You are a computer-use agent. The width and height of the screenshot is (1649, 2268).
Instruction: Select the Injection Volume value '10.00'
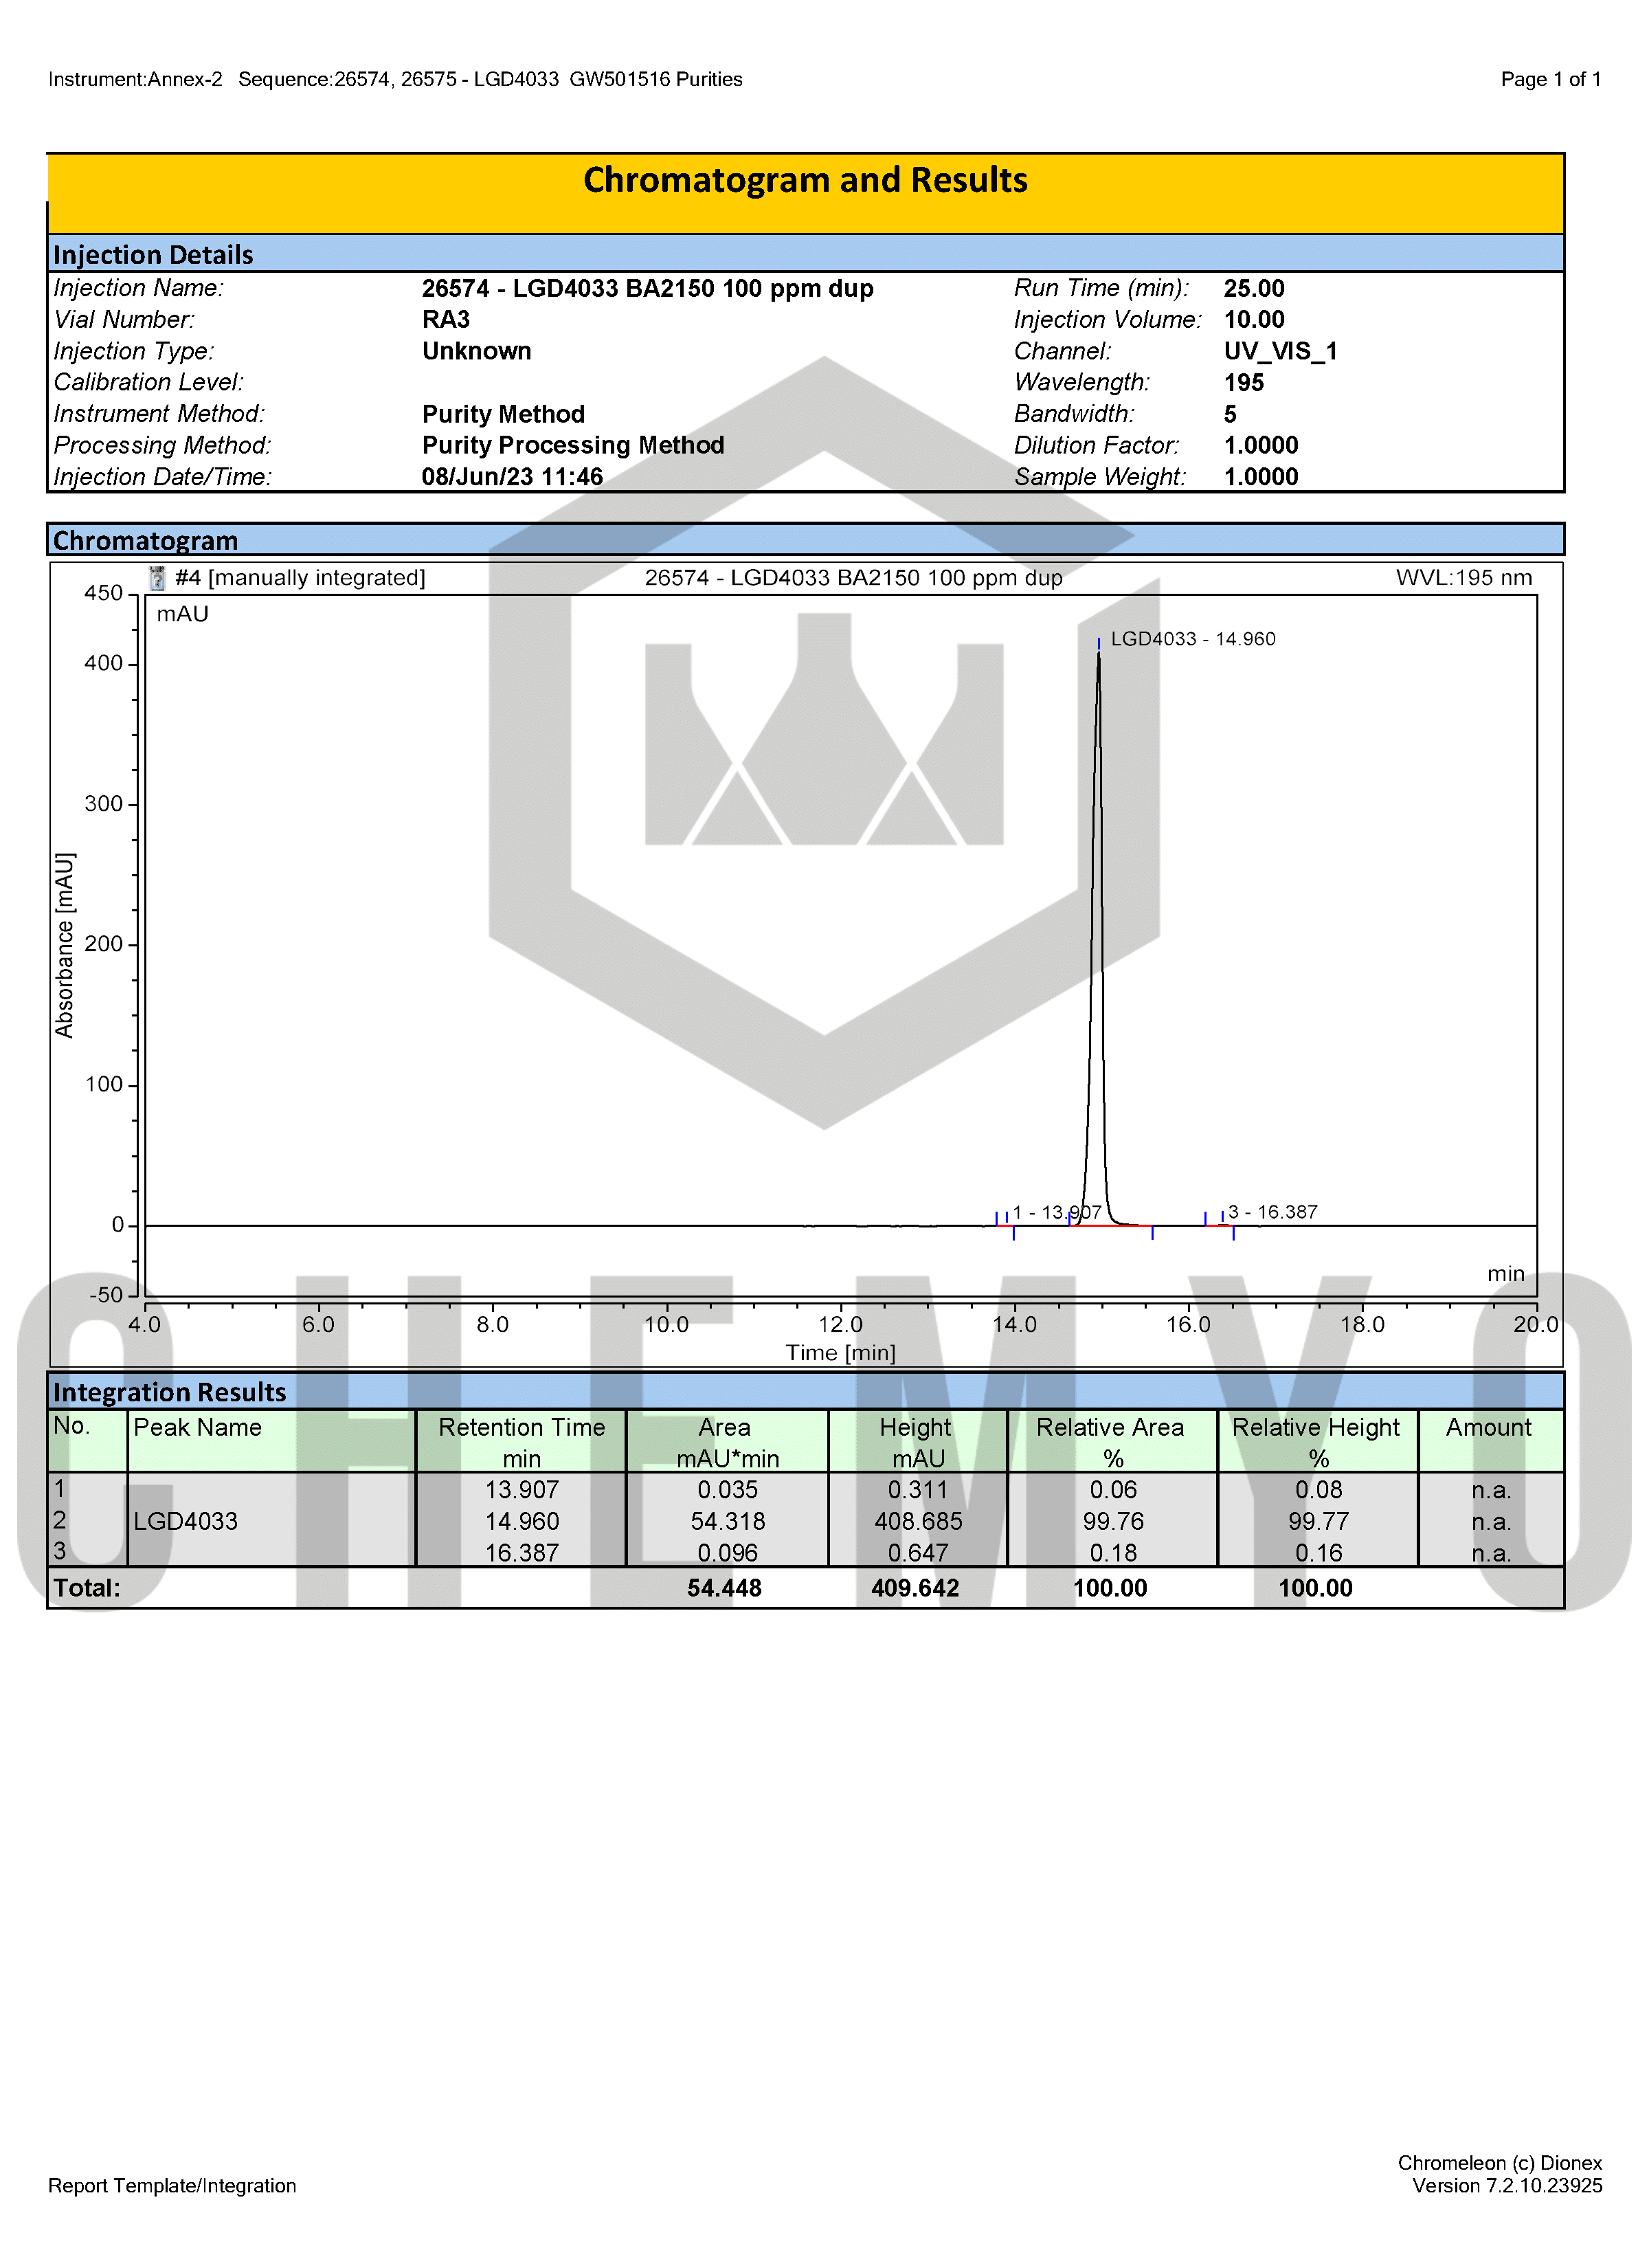point(1254,320)
